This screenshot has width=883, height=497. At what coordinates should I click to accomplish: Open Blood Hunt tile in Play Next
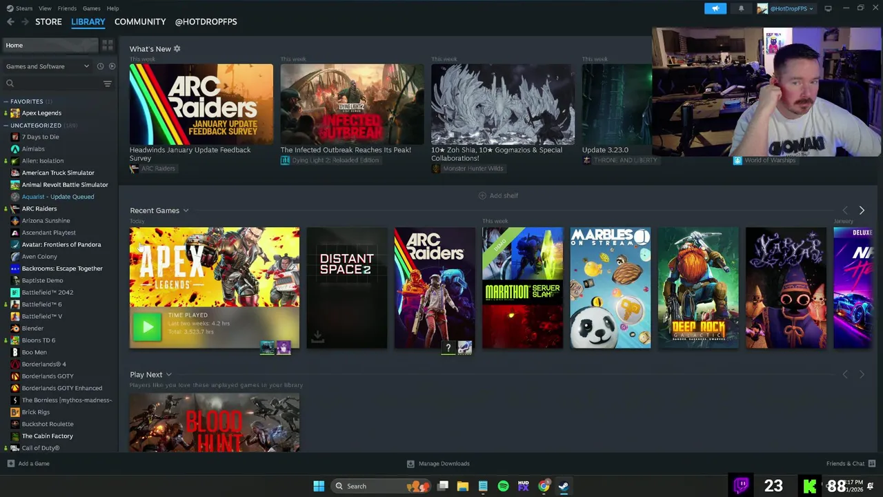pyautogui.click(x=215, y=422)
